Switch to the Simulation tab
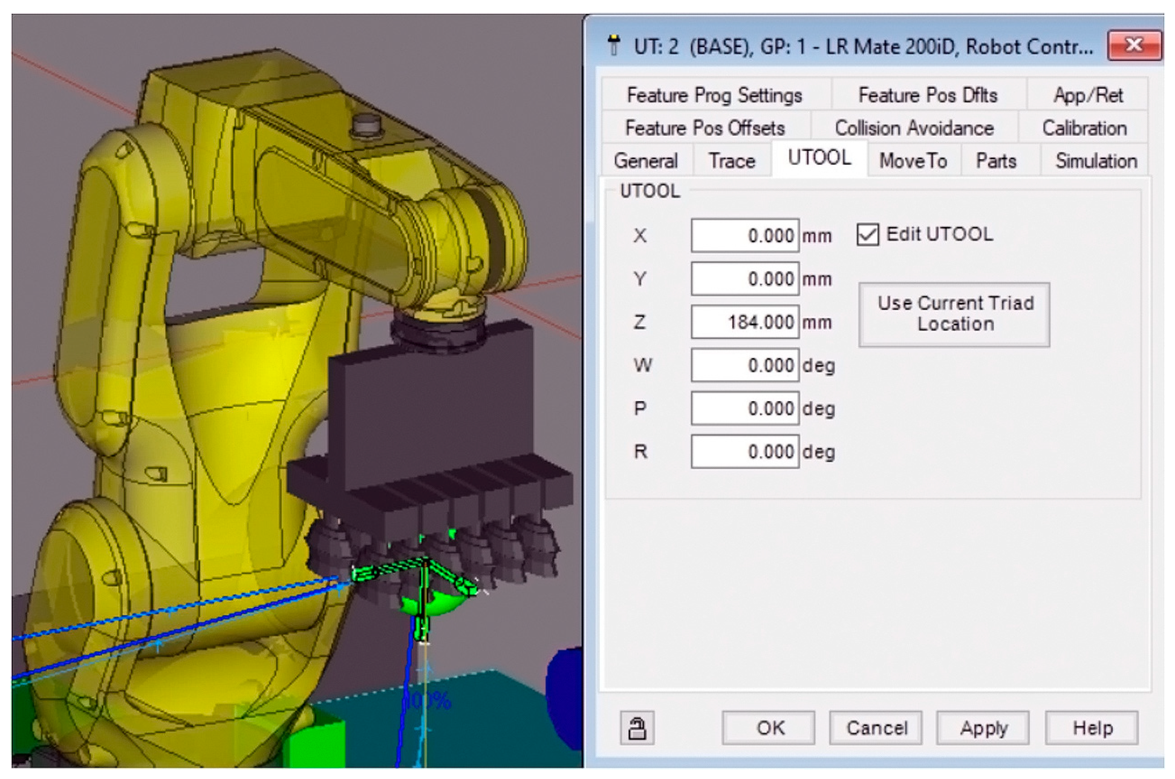 tap(1096, 161)
